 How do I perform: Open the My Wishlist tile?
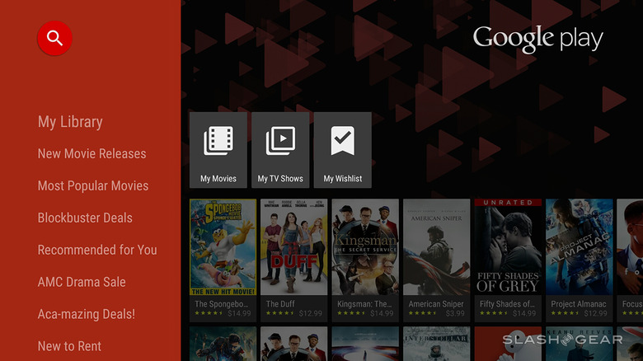pos(343,150)
